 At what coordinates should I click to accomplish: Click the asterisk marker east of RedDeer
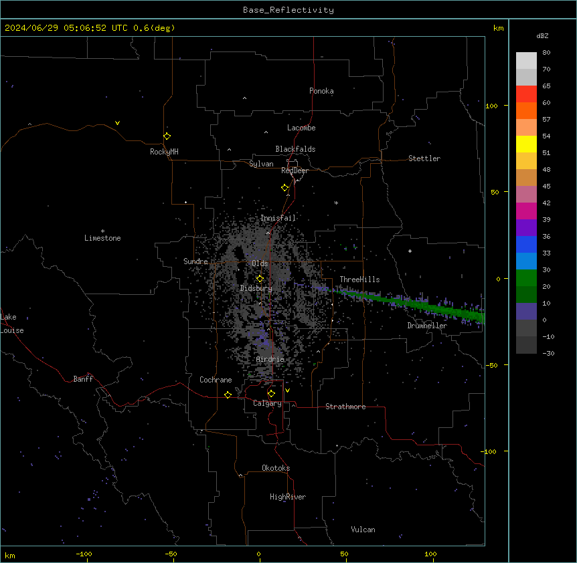336,203
